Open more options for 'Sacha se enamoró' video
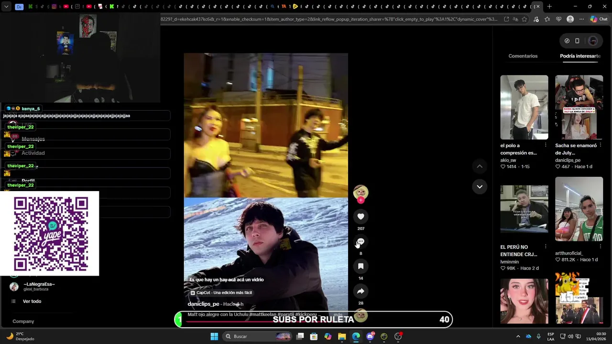 click(601, 145)
